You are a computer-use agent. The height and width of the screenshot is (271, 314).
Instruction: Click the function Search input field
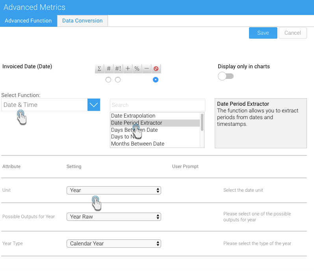[x=157, y=105]
